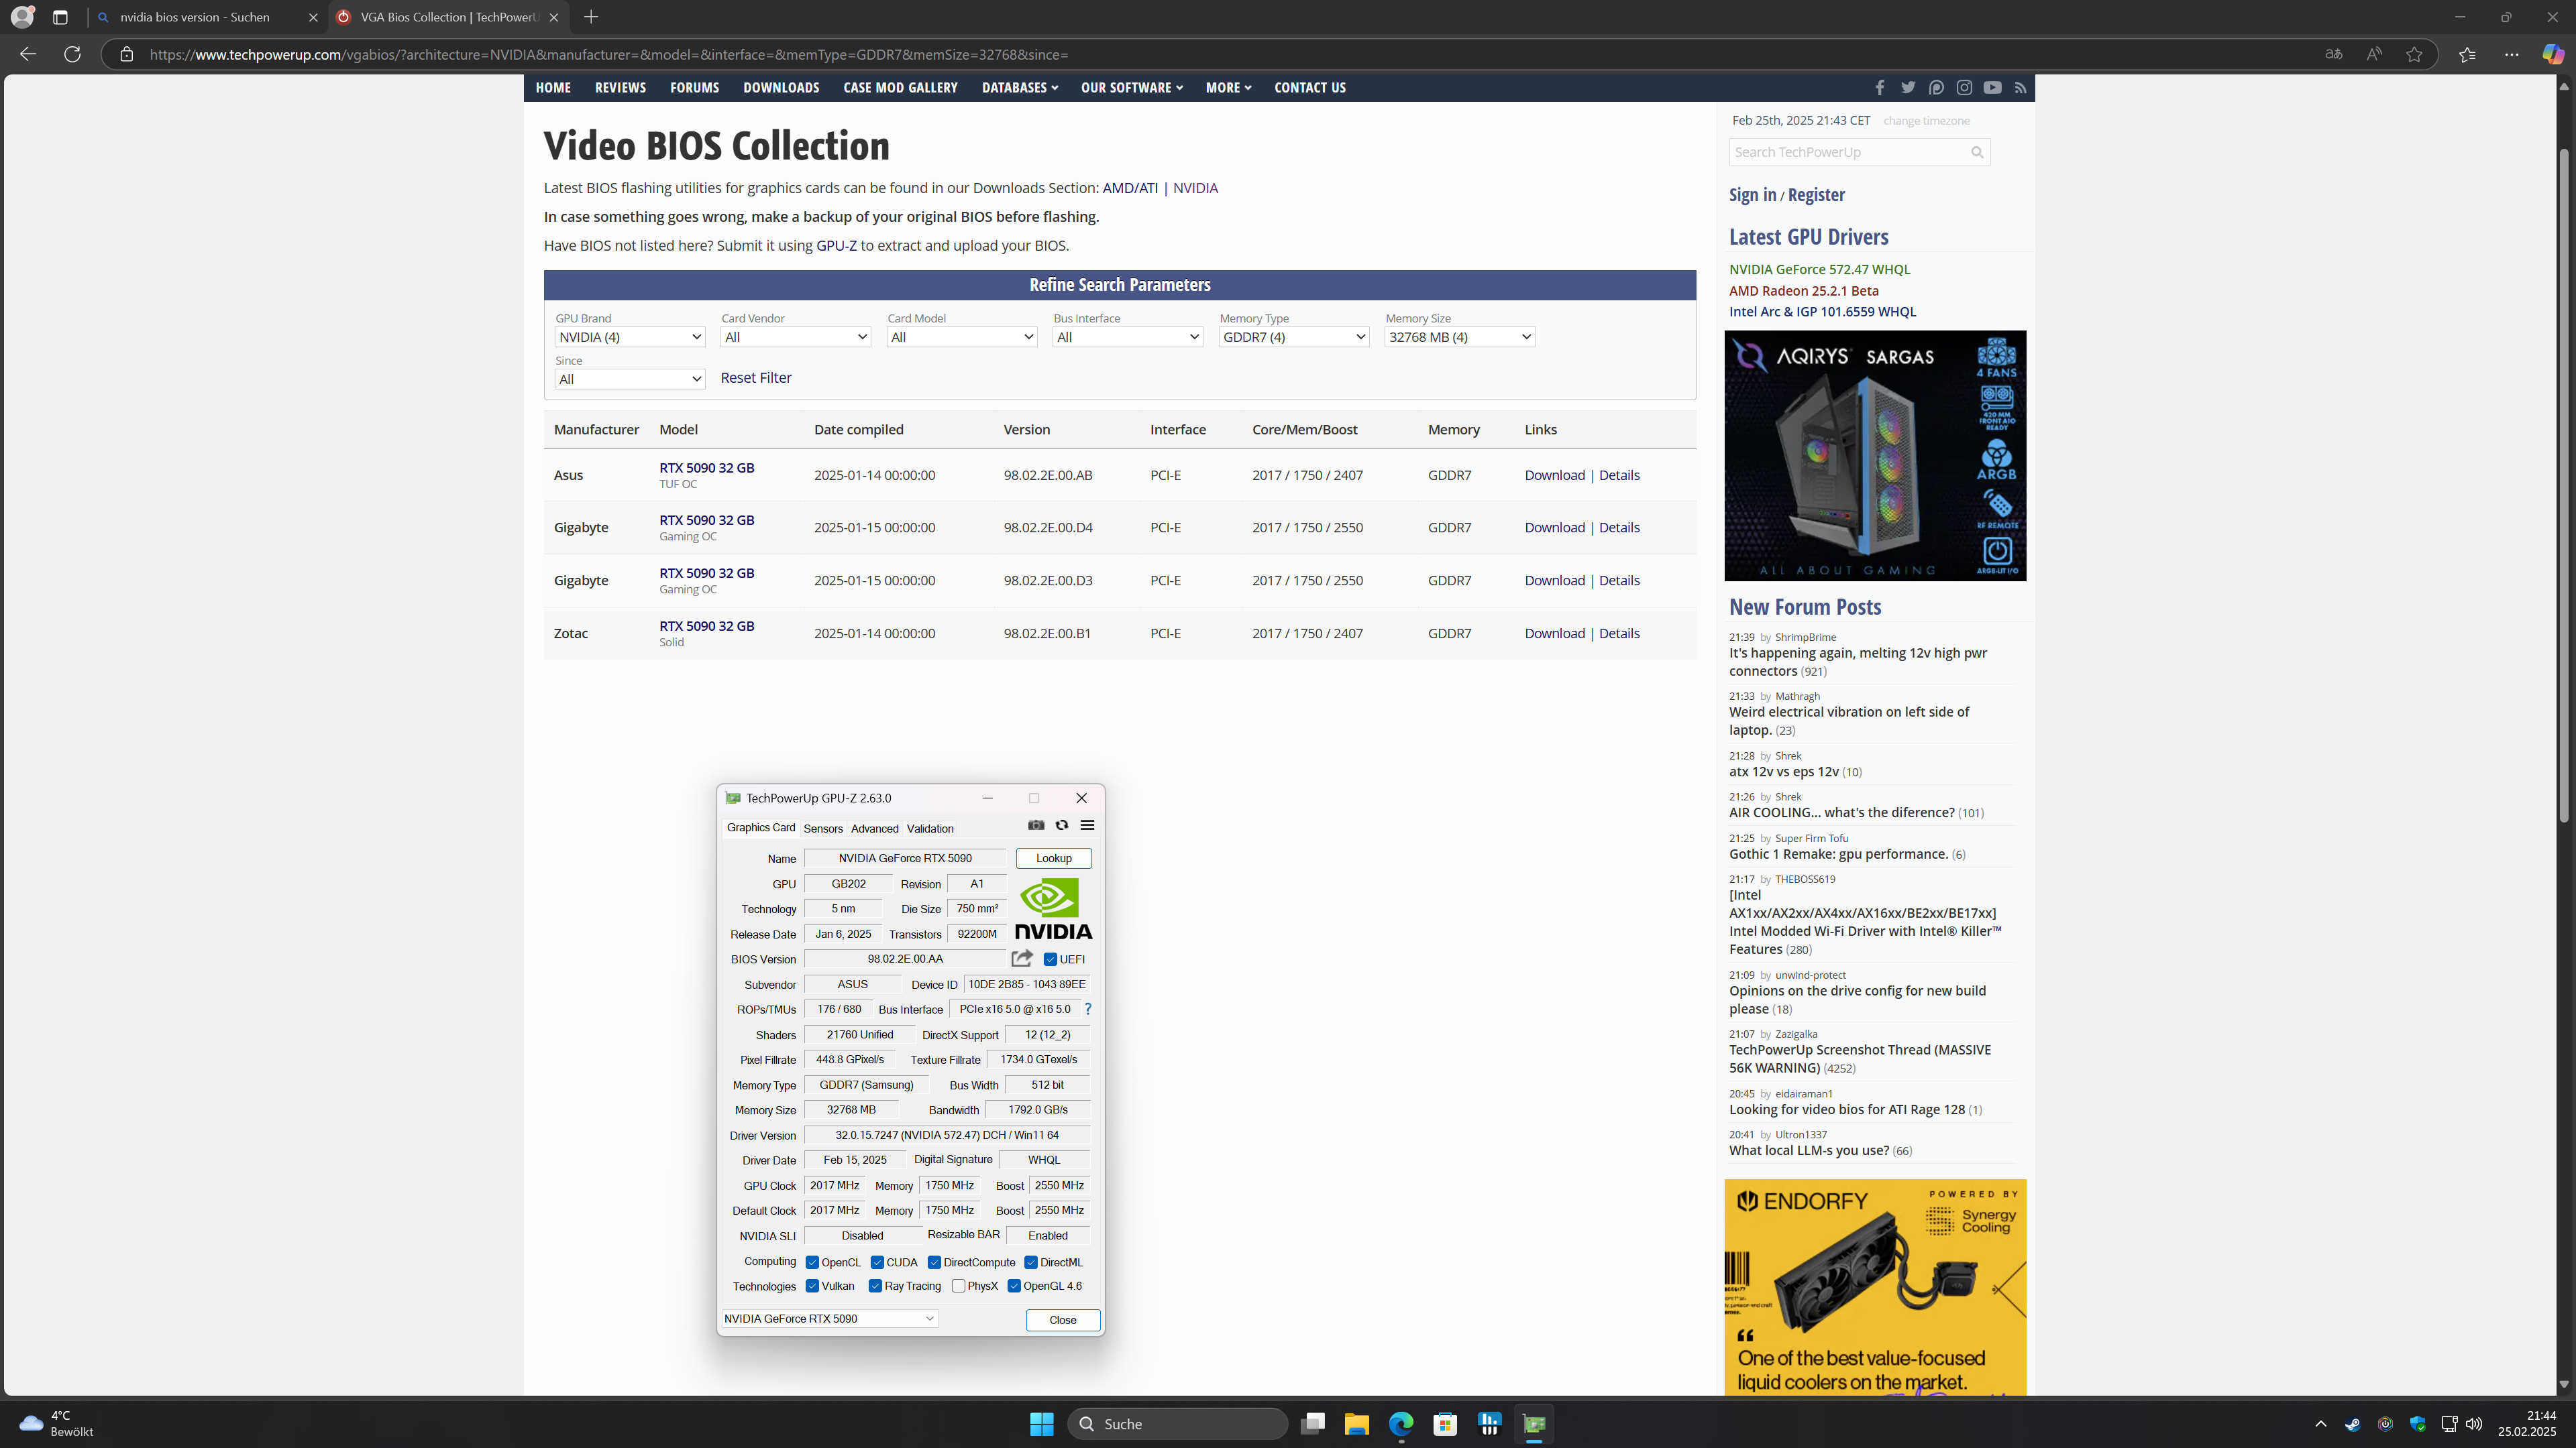The height and width of the screenshot is (1448, 2576).
Task: Click GPU-Z refresh icon
Action: click(1062, 825)
